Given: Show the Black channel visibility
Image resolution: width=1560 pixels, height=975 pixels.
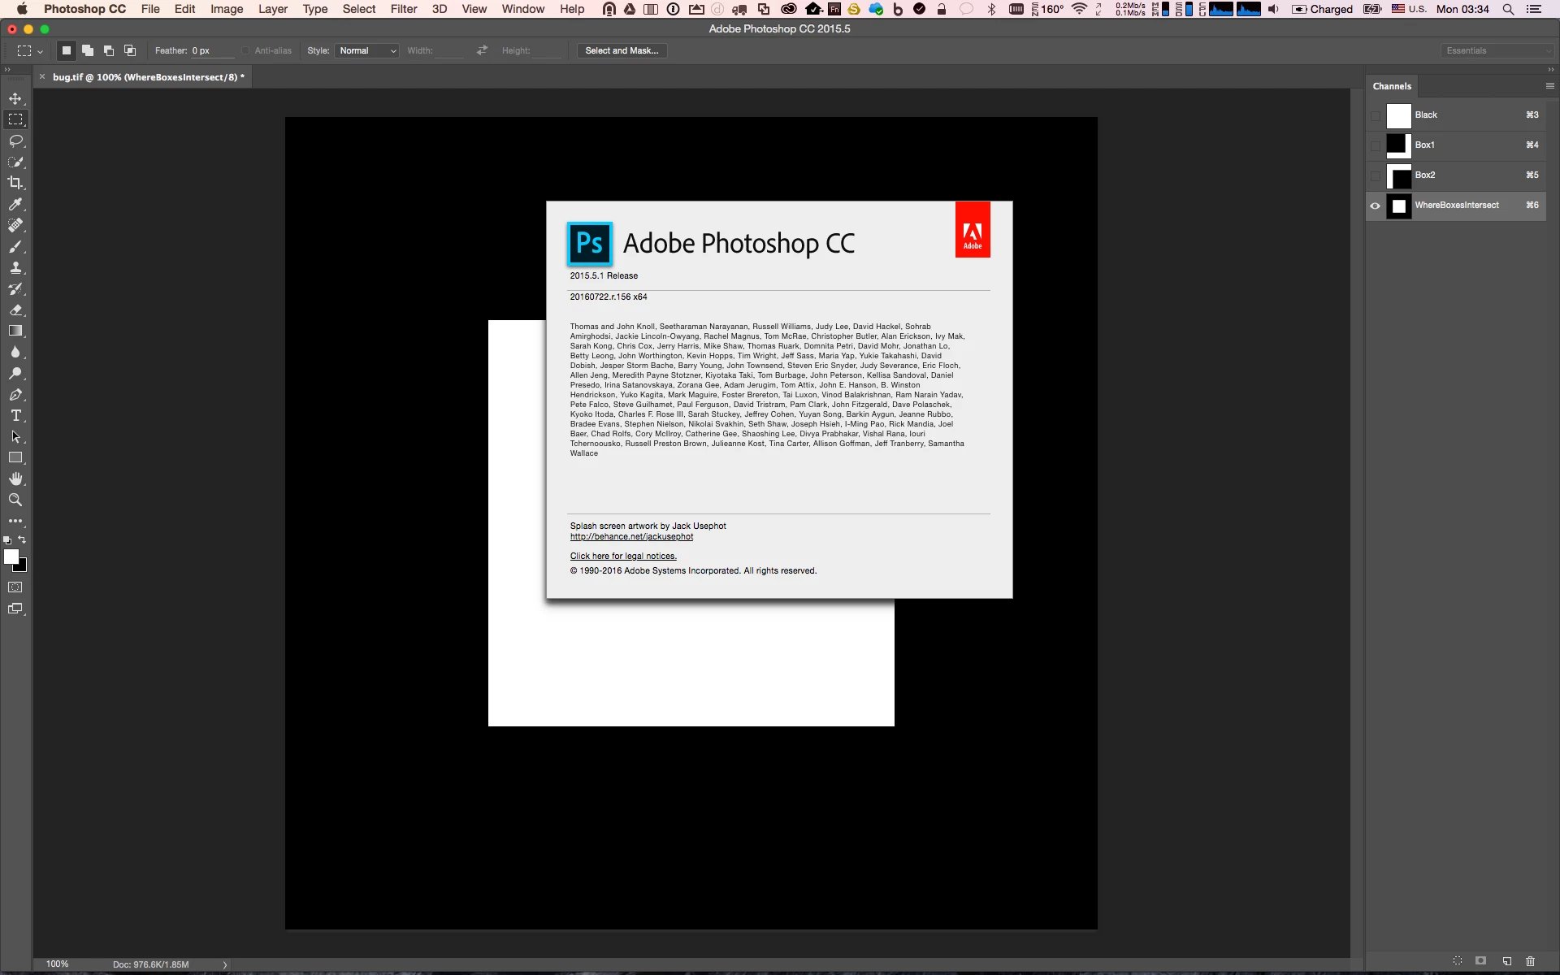Looking at the screenshot, I should click(x=1375, y=115).
